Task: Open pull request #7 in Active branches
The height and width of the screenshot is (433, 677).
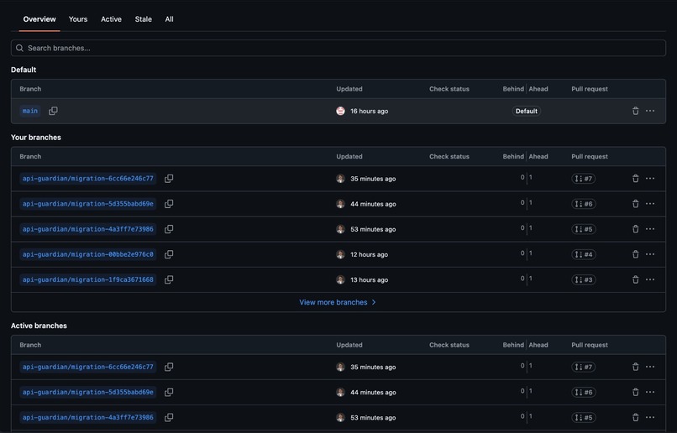Action: [x=583, y=367]
